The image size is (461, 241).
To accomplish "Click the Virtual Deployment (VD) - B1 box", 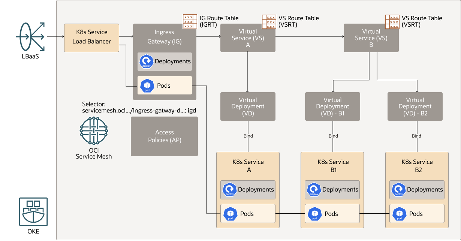I will point(332,106).
